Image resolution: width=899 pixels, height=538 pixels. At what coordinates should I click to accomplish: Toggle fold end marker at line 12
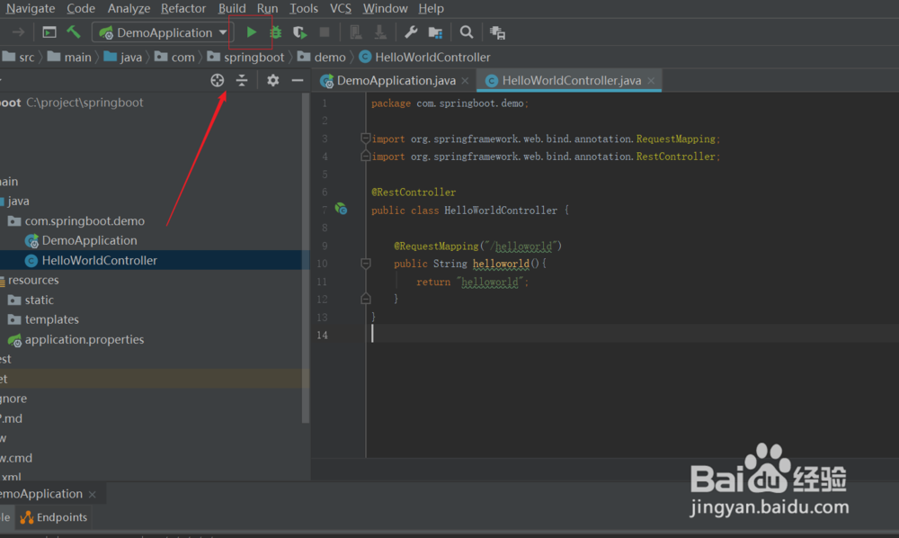tap(365, 299)
